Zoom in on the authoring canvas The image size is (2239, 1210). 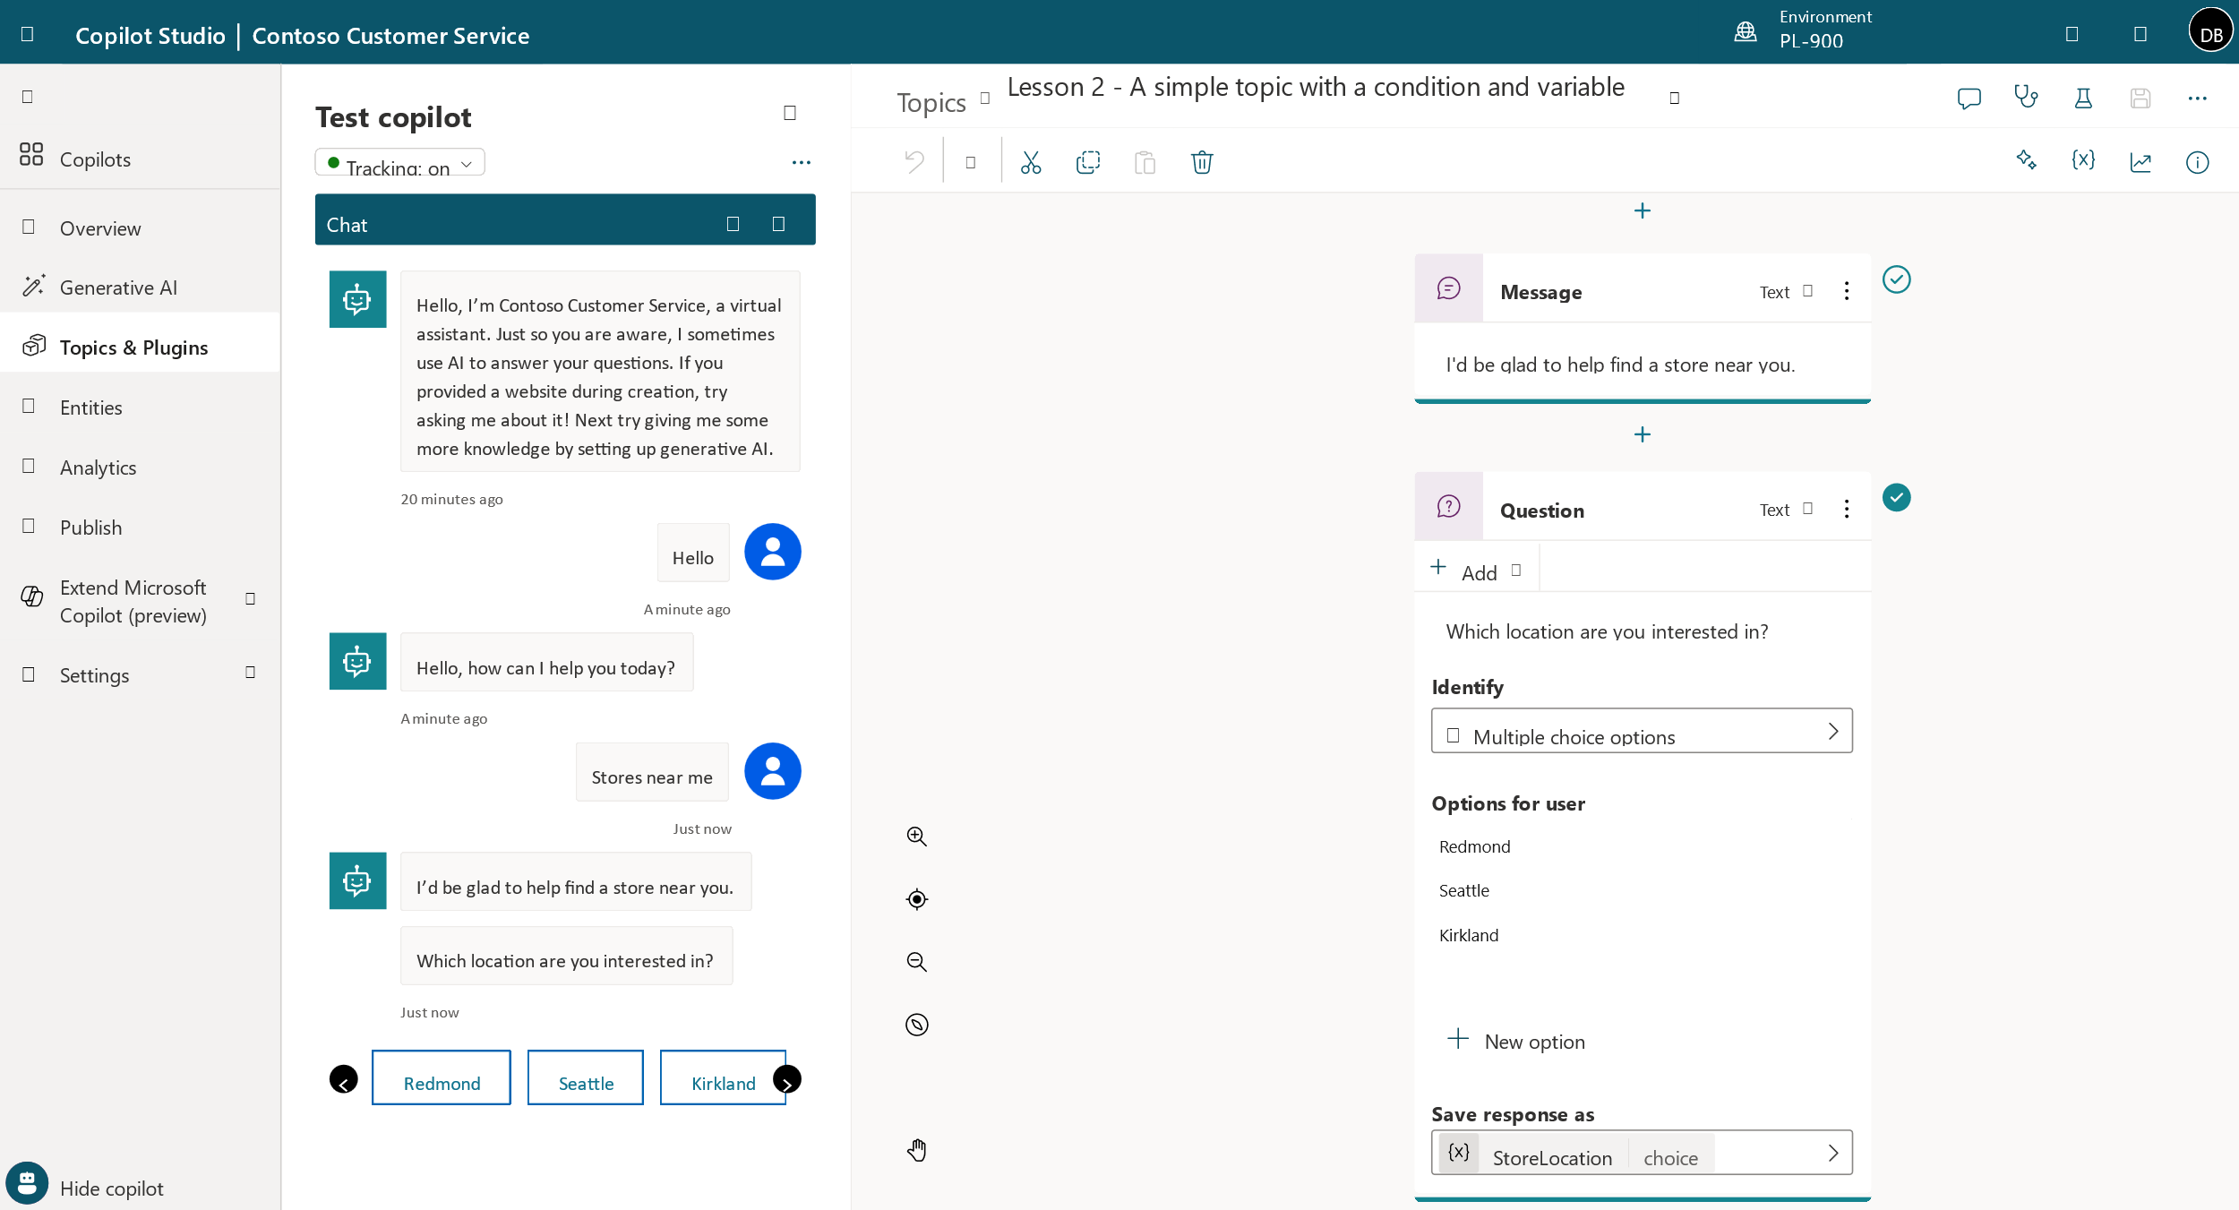pos(916,837)
